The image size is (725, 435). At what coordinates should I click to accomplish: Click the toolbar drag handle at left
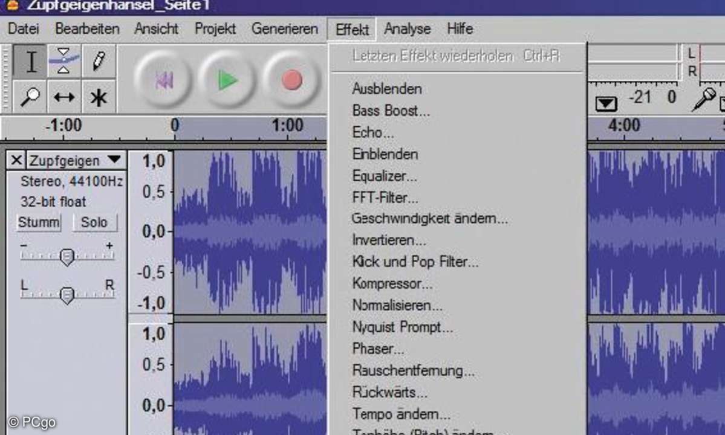pos(6,79)
